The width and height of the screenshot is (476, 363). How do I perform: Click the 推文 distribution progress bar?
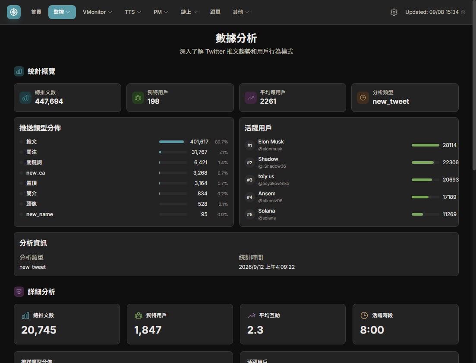click(173, 142)
